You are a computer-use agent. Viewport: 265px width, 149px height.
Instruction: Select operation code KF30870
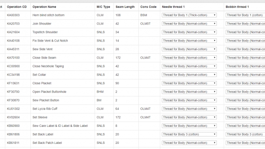tap(13, 100)
